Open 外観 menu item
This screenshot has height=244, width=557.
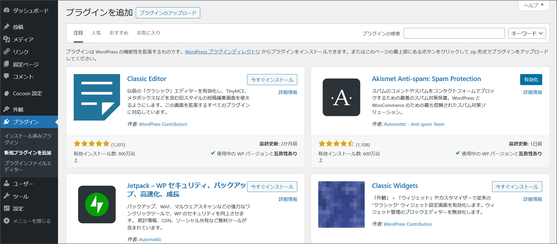click(18, 110)
